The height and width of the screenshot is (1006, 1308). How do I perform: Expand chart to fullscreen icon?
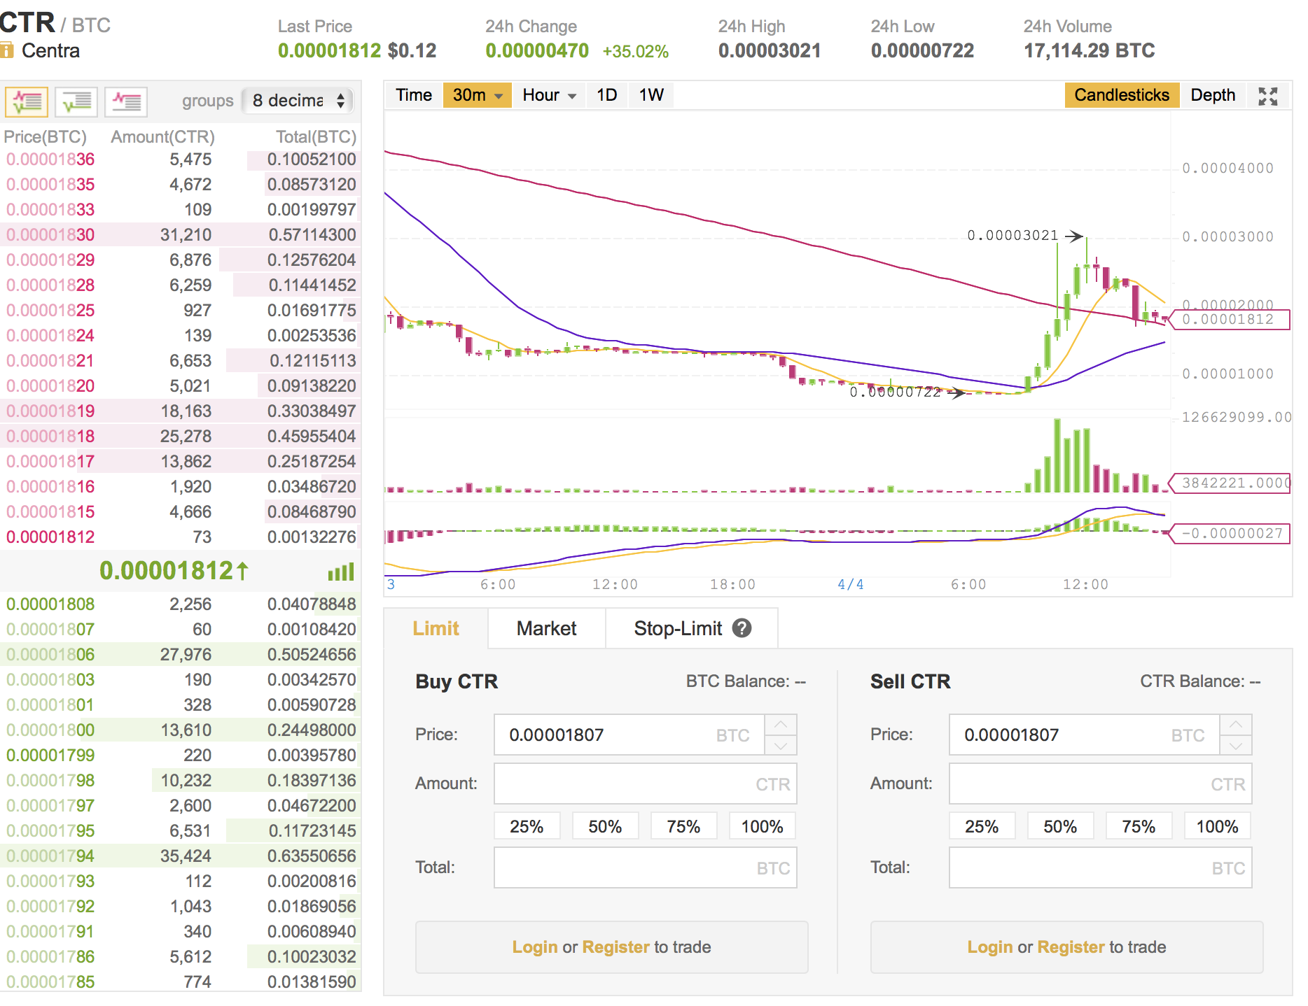[1268, 96]
